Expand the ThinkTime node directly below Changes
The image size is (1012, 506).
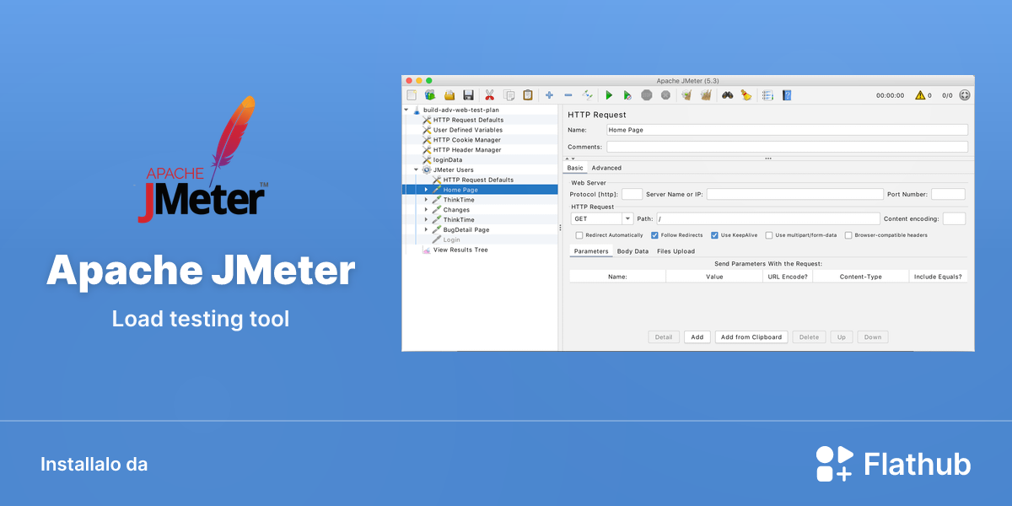click(426, 219)
